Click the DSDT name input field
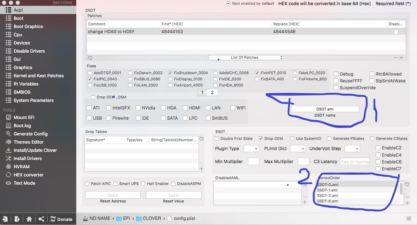 coord(325,109)
